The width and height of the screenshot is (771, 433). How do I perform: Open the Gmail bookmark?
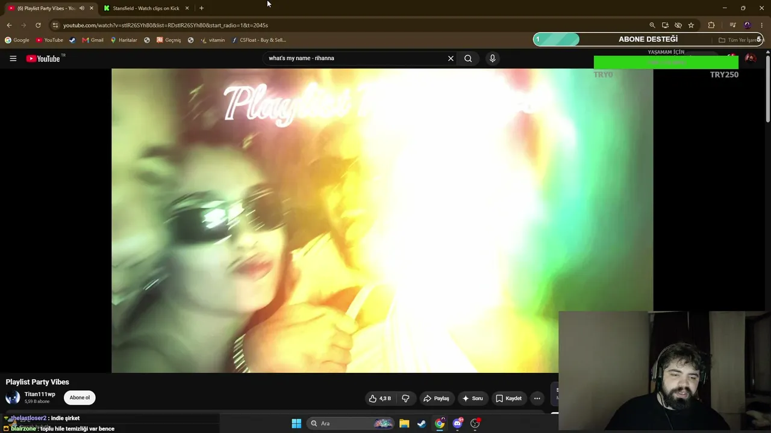[x=93, y=40]
